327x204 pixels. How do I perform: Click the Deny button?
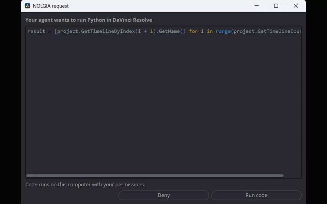click(163, 195)
